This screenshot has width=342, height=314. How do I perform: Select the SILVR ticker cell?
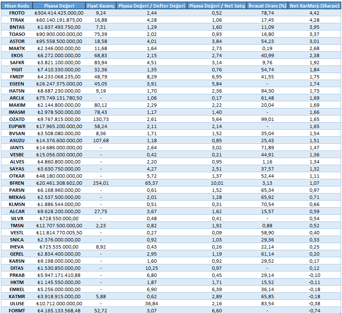[x=17, y=219]
